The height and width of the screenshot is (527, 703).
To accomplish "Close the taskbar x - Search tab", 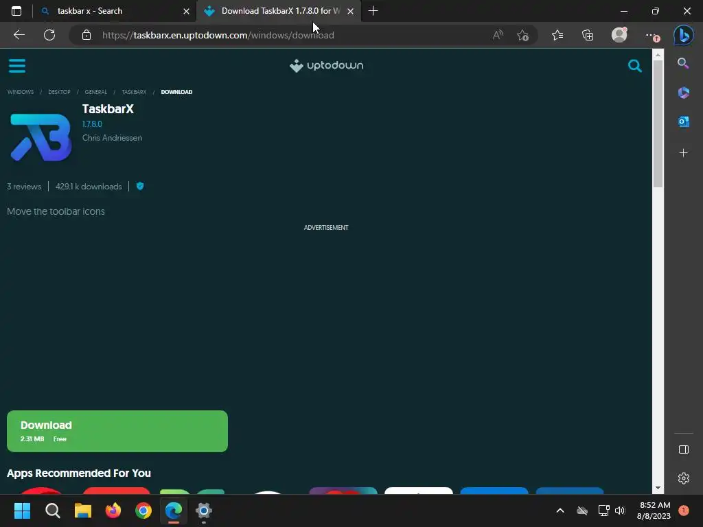I will tap(186, 11).
